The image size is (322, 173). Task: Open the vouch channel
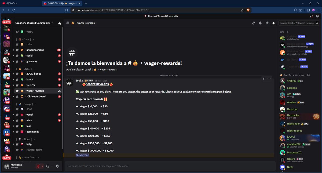(x=38, y=115)
